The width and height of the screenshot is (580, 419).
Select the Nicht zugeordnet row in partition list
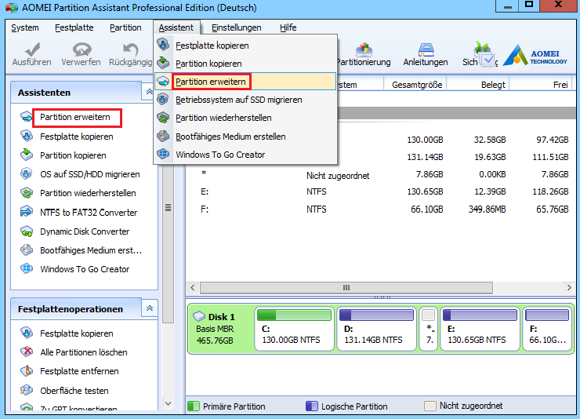coord(381,175)
